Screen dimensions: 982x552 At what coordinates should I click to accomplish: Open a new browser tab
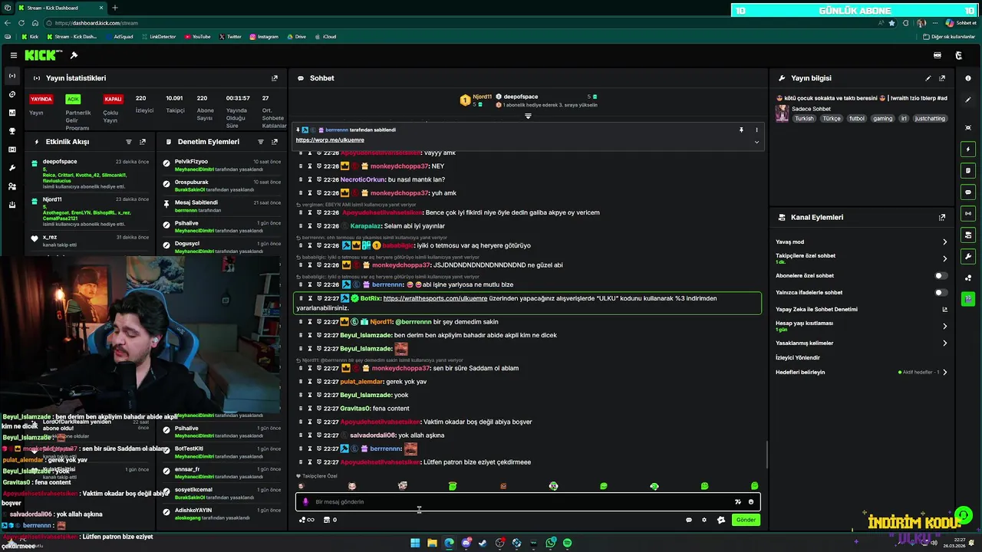pos(115,8)
